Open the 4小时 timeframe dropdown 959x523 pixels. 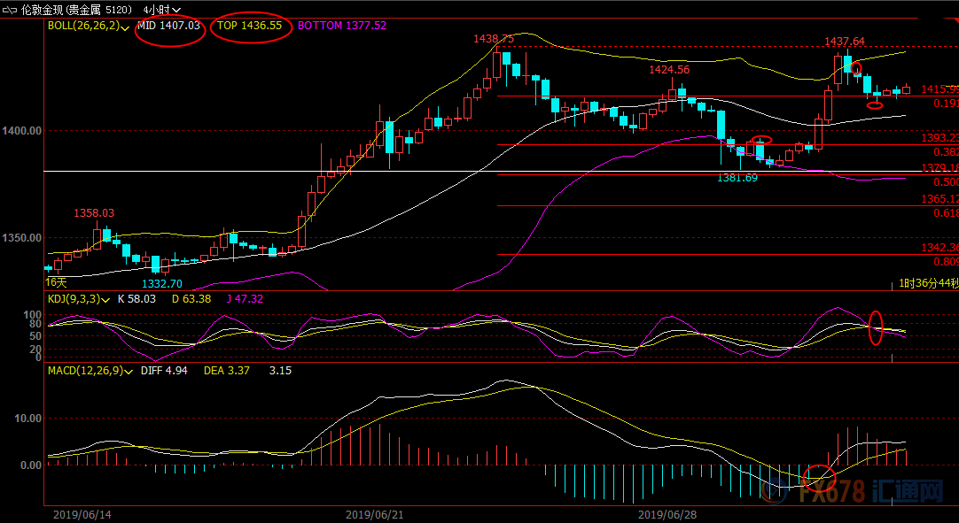(x=161, y=10)
